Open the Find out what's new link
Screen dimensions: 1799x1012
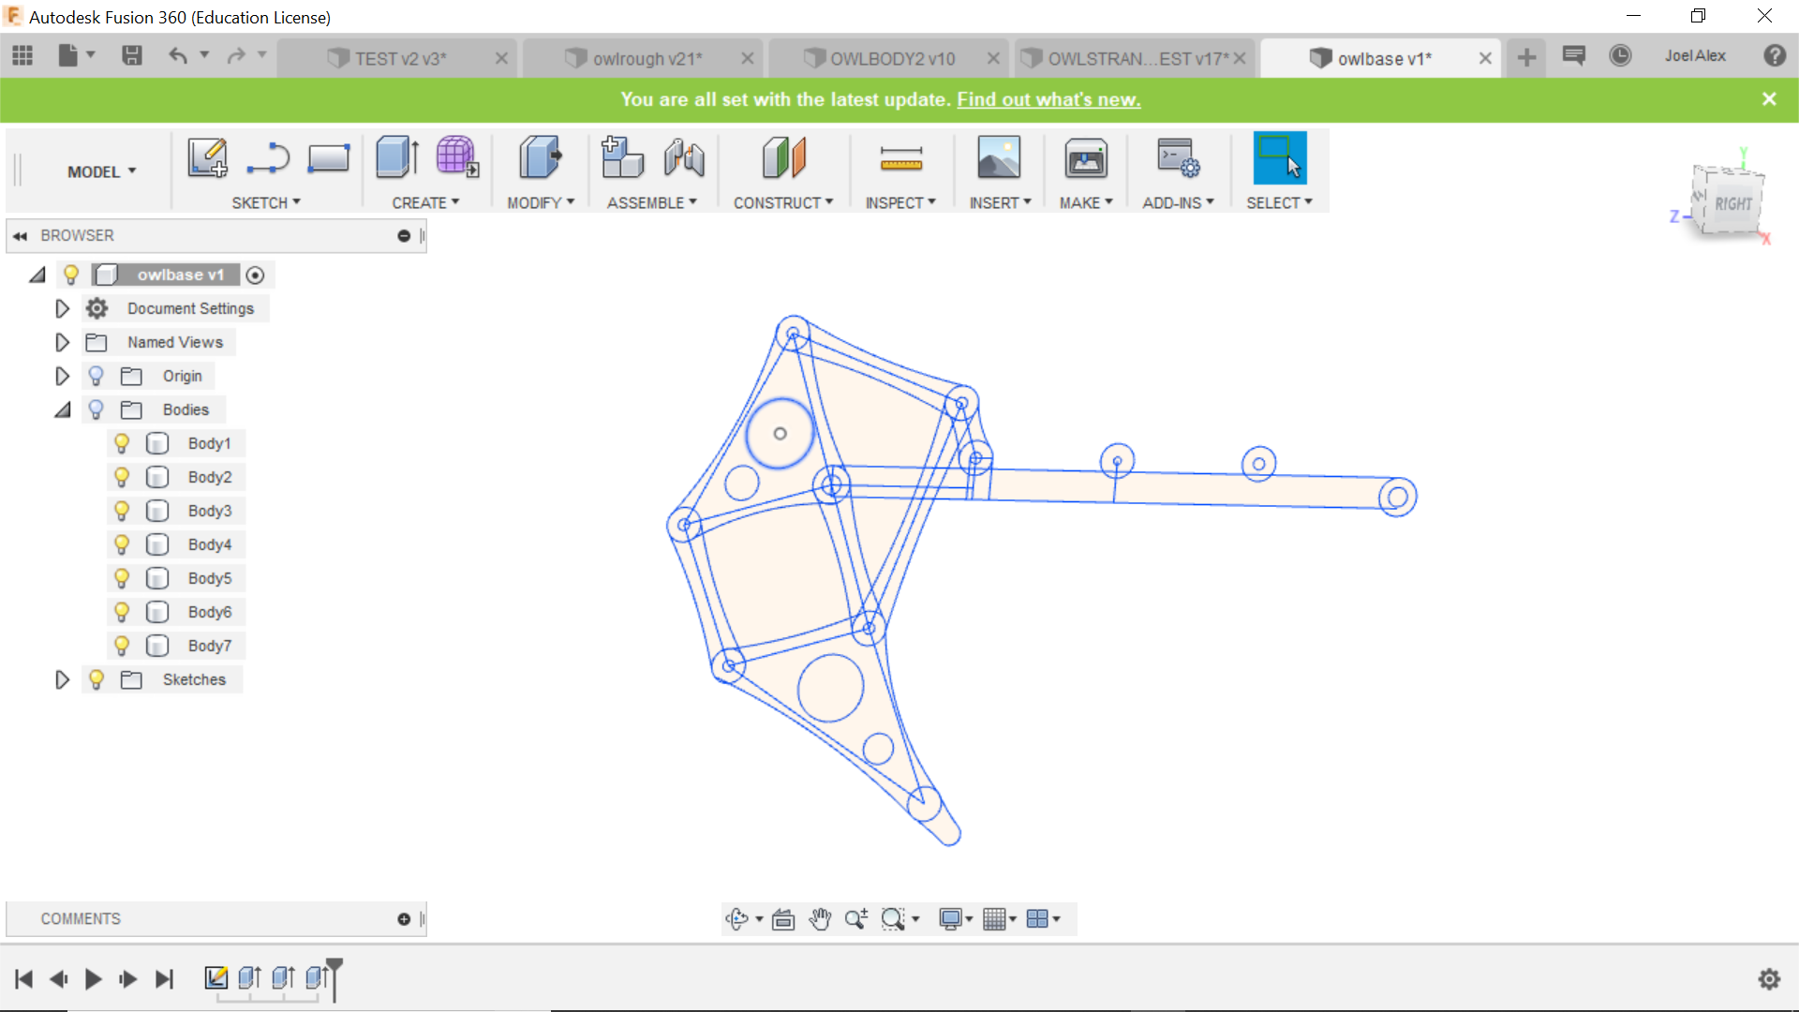(x=1048, y=99)
